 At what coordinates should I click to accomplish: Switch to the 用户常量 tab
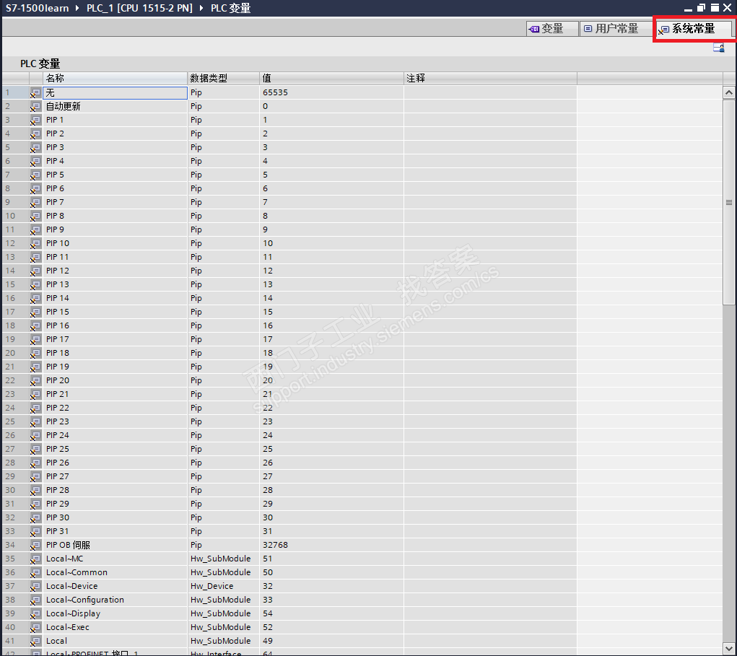pyautogui.click(x=615, y=29)
